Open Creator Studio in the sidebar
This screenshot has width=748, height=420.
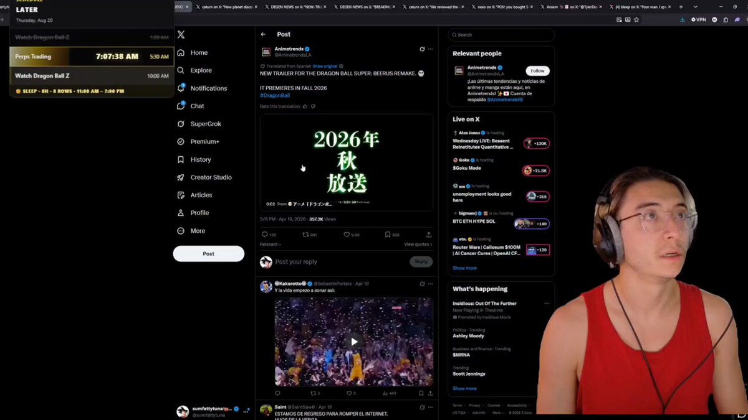[204, 177]
